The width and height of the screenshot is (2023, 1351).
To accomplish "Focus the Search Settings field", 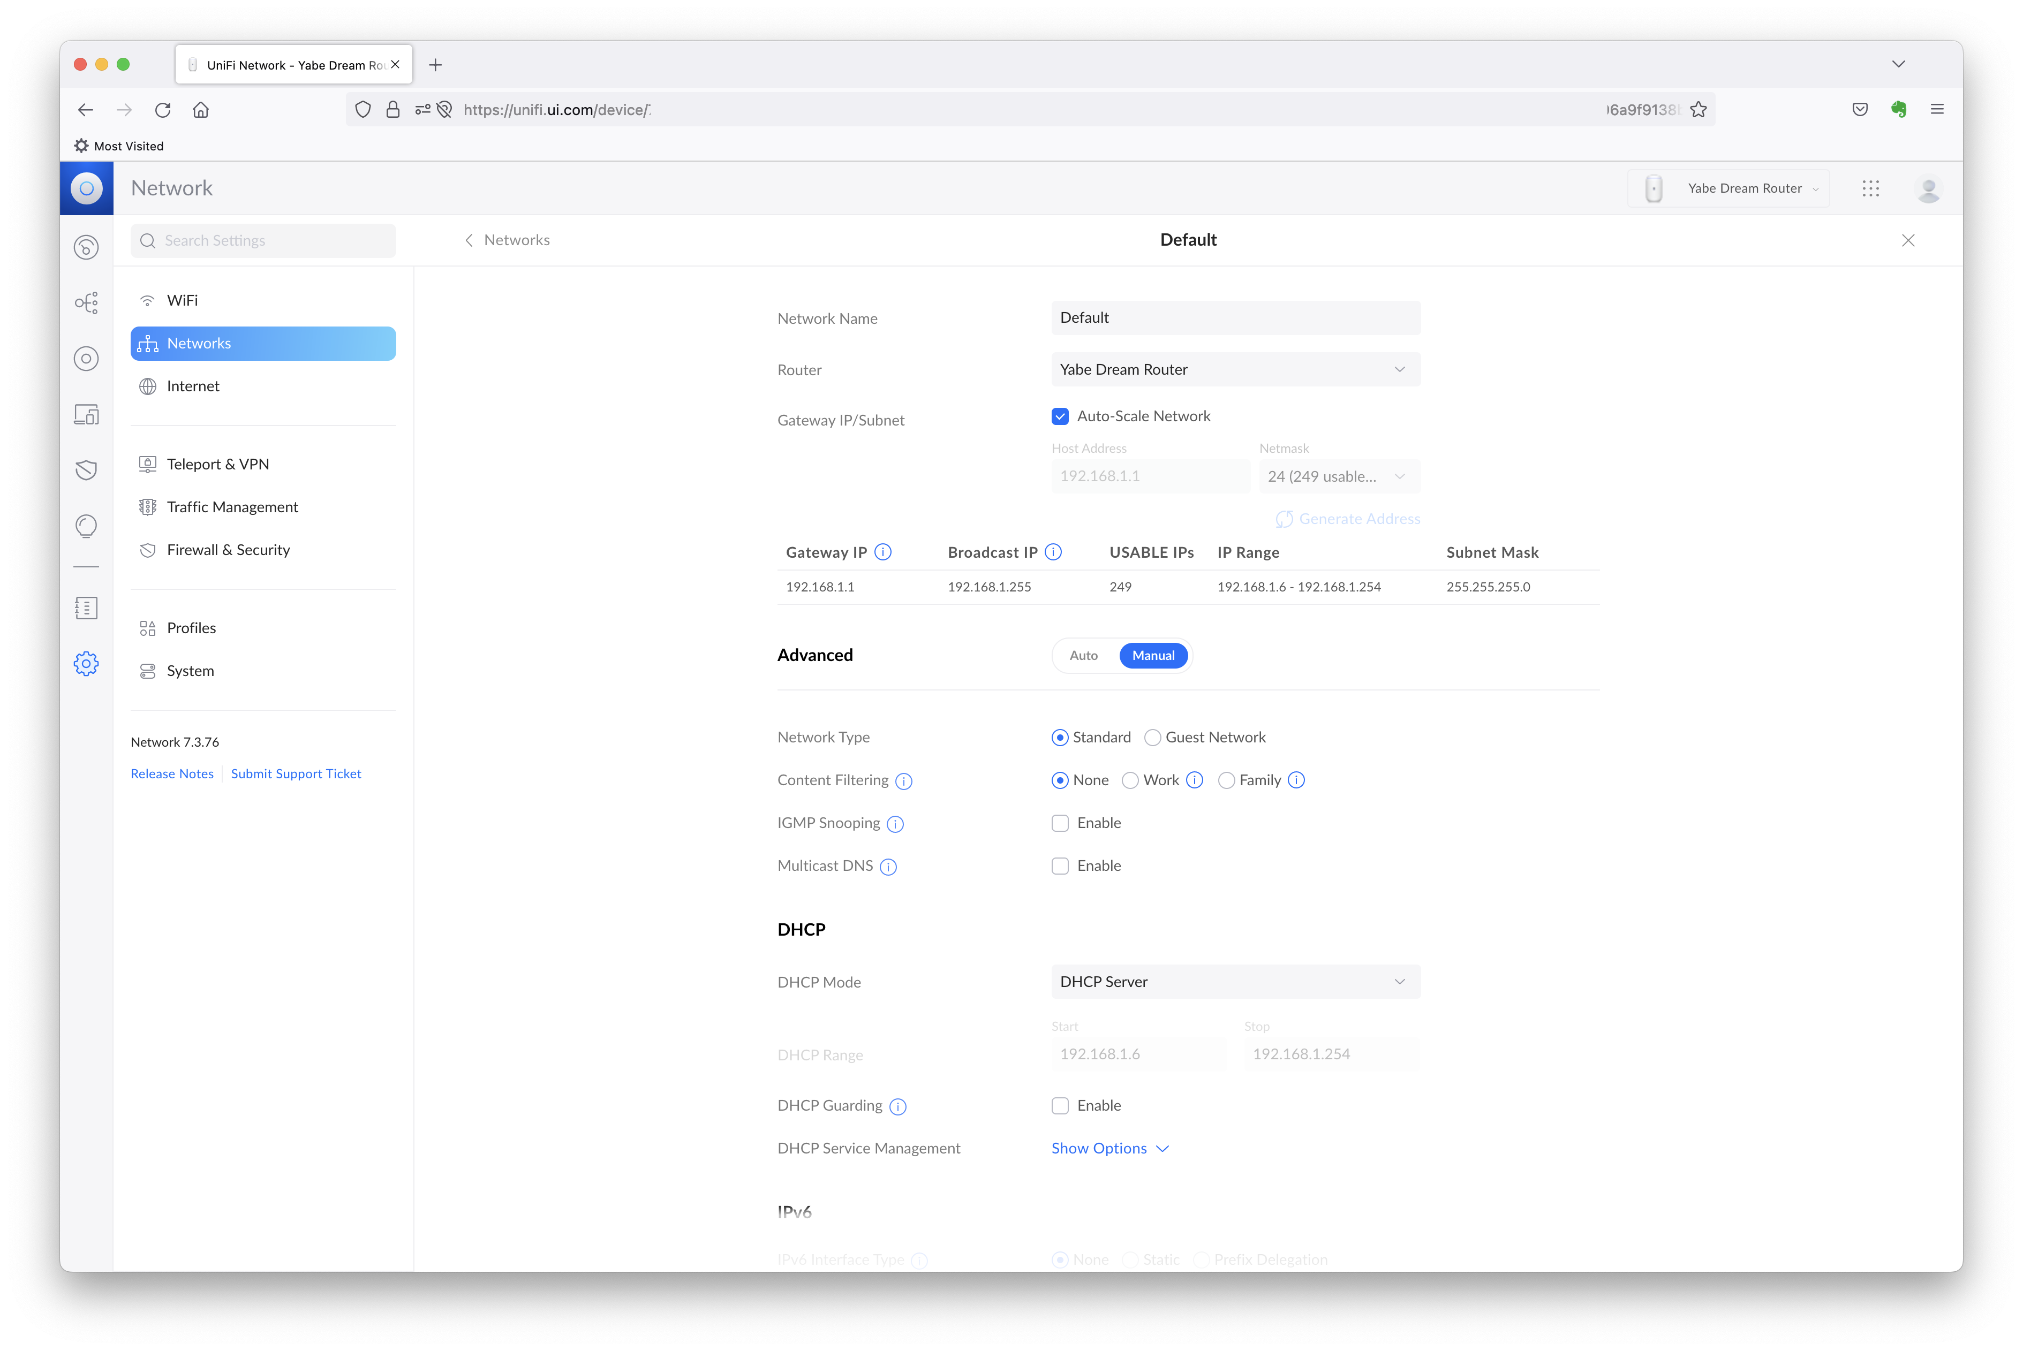I will 263,240.
